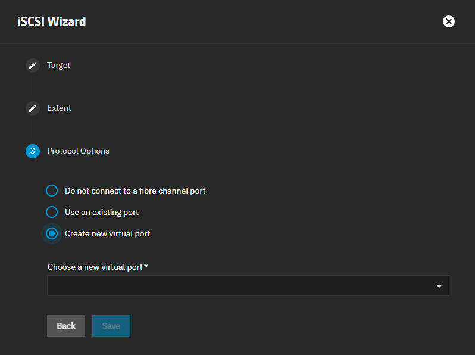Viewport: 475px width, 355px height.
Task: Click the iSCSI Wizard title text
Action: [51, 21]
